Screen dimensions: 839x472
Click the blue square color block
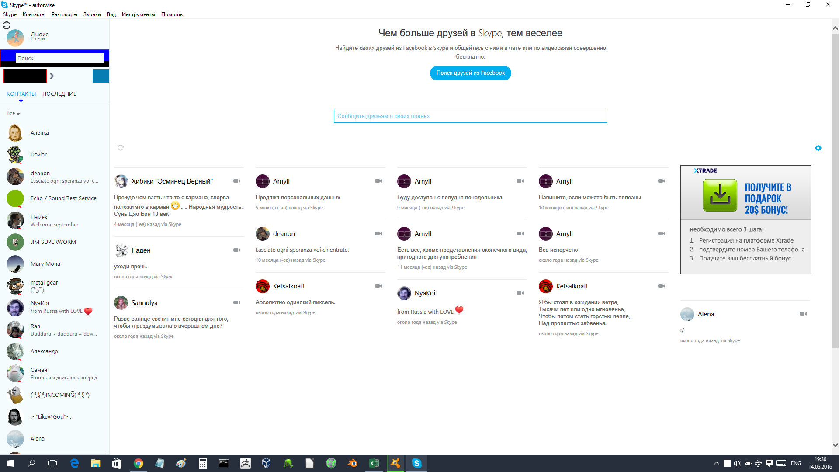(101, 76)
